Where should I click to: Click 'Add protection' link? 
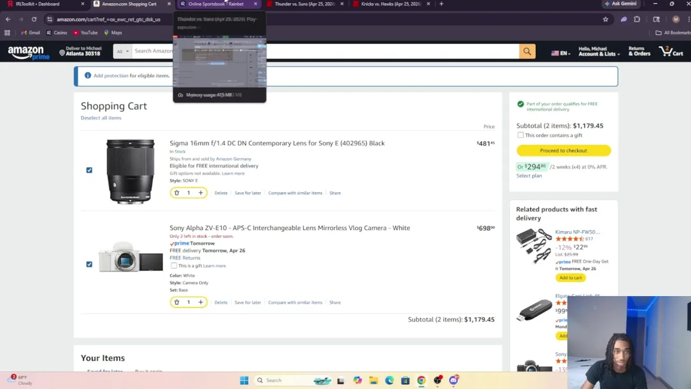(111, 76)
